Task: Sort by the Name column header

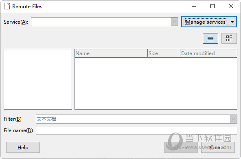Action: [x=111, y=53]
